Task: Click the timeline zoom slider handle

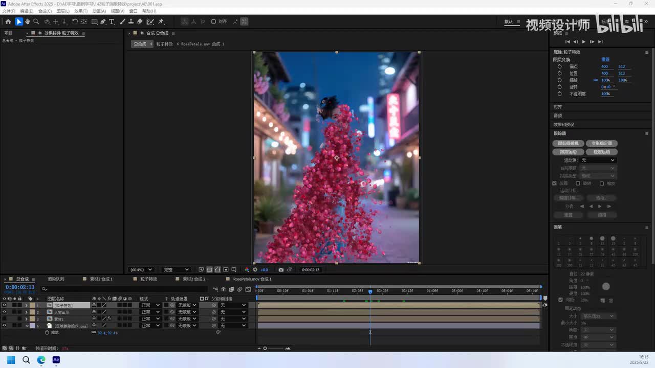Action: (x=265, y=348)
